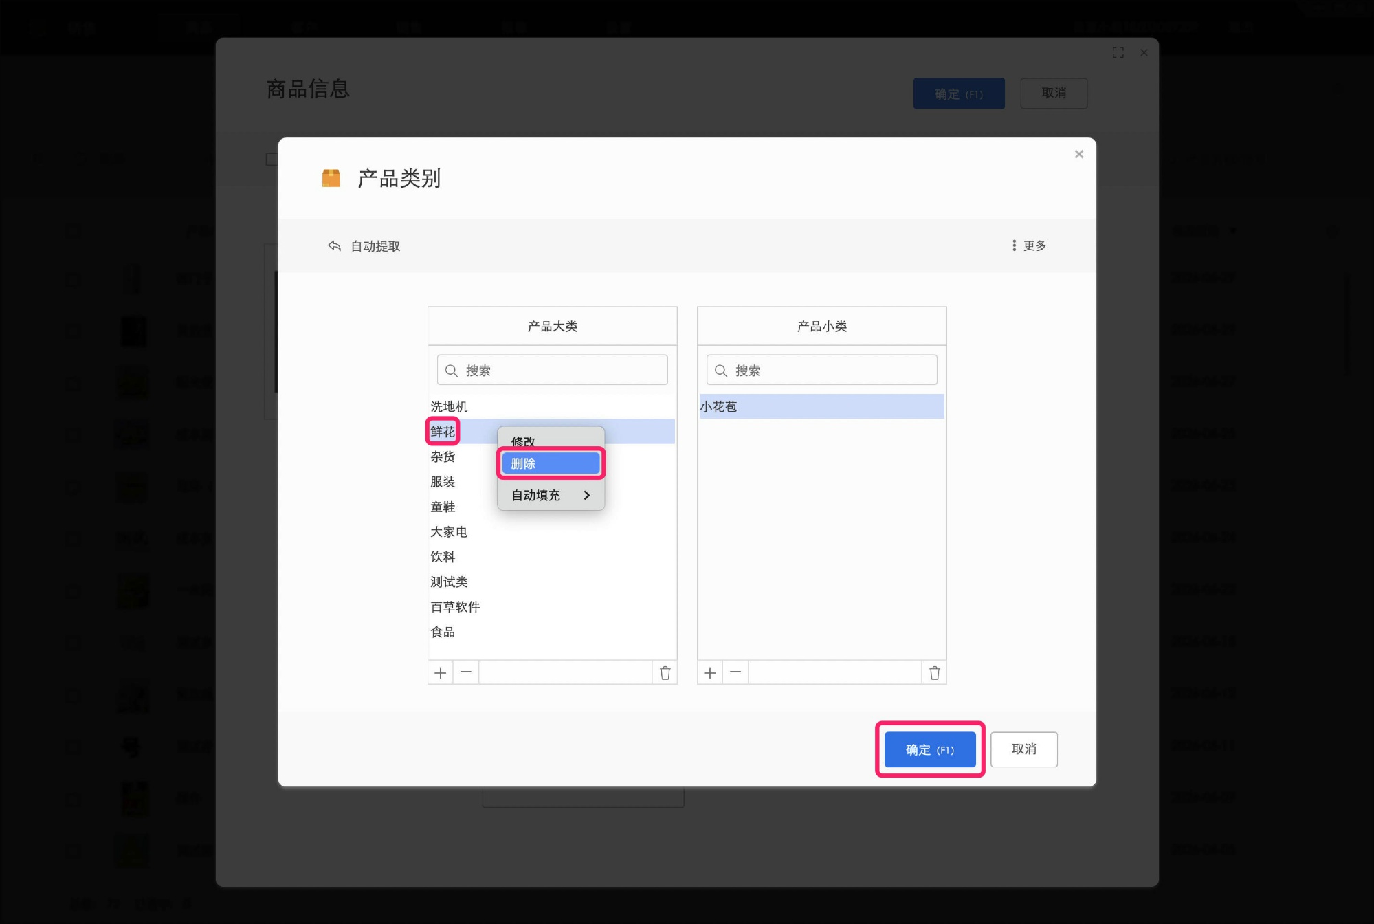The width and height of the screenshot is (1374, 924).
Task: Click the 产品小类 search magnifier icon
Action: coord(721,371)
